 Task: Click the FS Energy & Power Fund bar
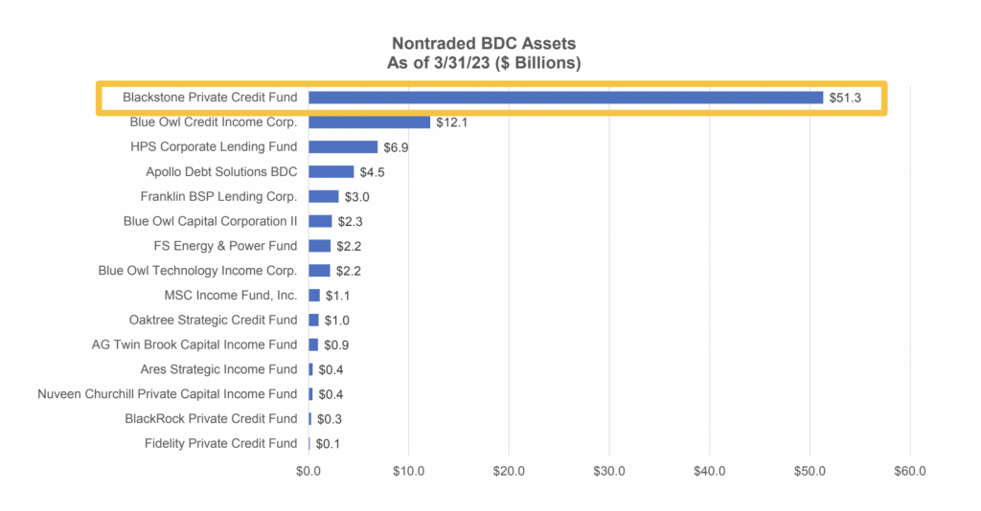point(319,246)
